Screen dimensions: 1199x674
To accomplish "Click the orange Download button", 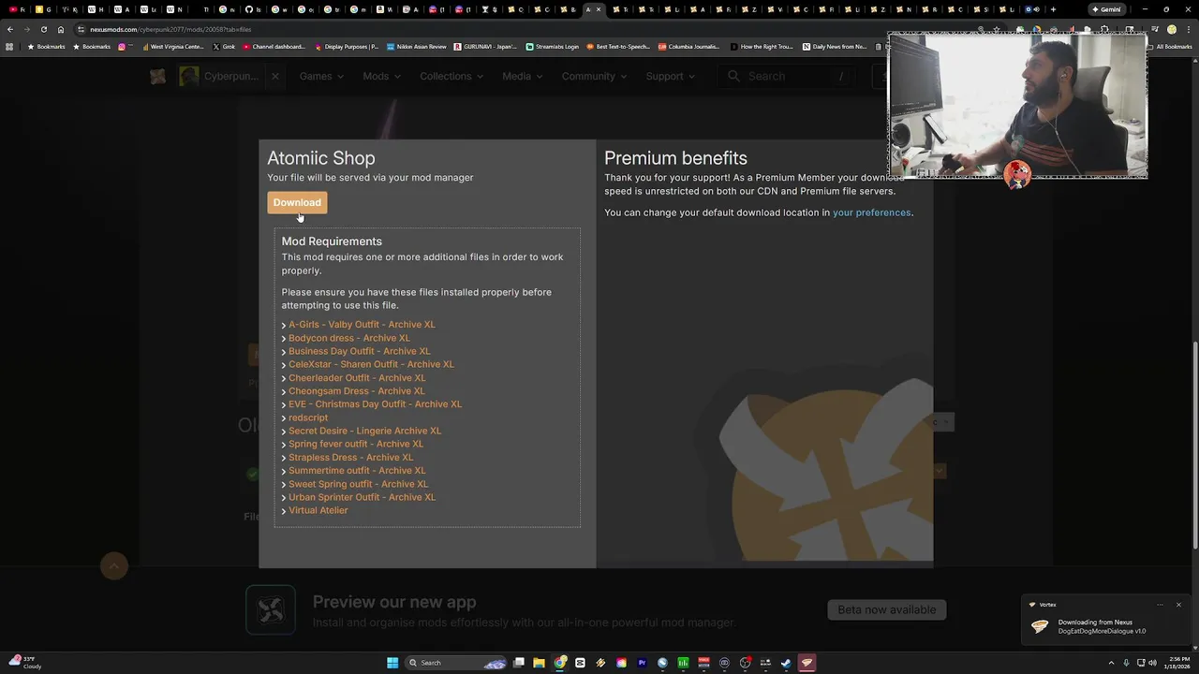I will [297, 202].
